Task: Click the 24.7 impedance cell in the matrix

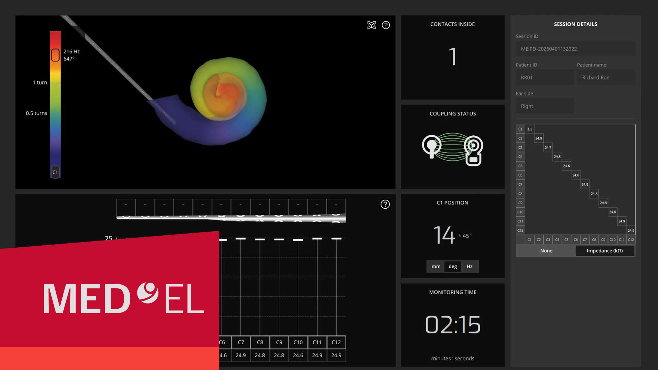Action: click(548, 148)
